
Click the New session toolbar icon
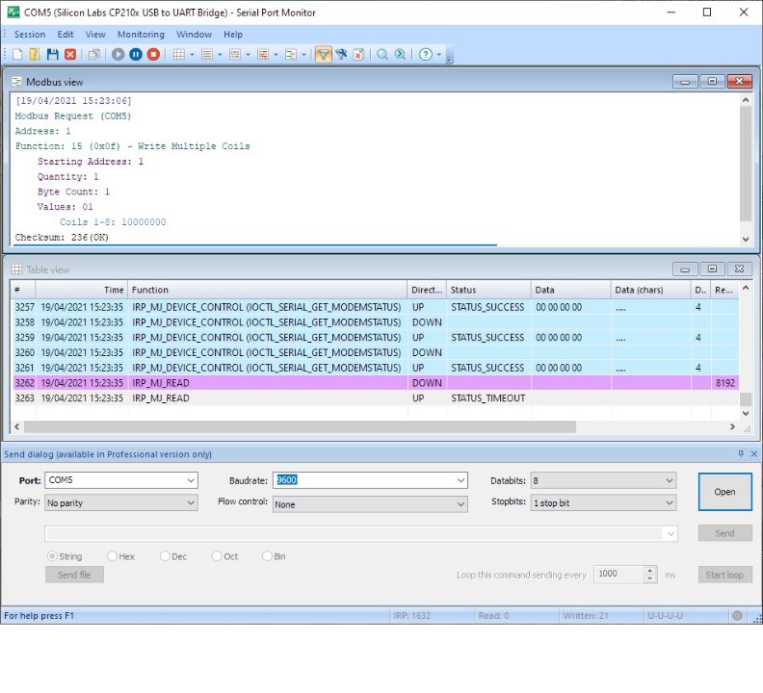[17, 55]
